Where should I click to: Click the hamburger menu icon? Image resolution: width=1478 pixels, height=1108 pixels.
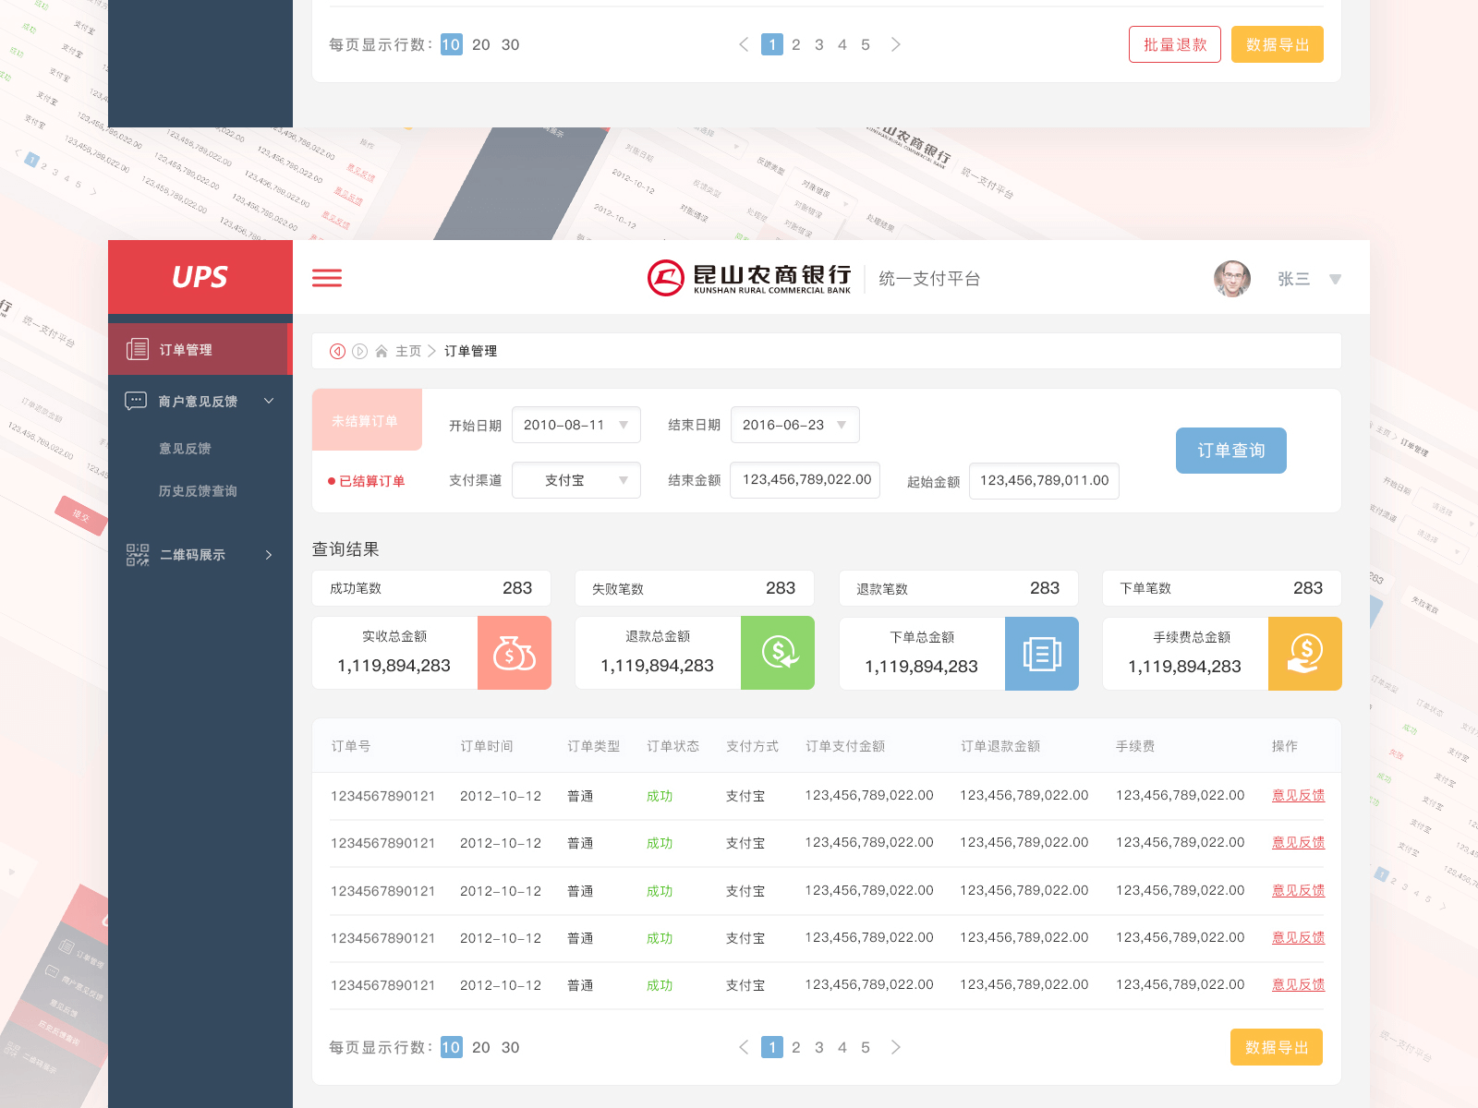tap(327, 278)
